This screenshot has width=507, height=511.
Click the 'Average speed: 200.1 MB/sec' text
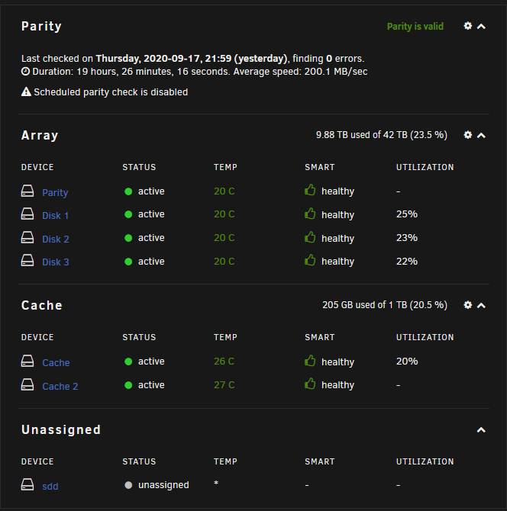(x=300, y=72)
